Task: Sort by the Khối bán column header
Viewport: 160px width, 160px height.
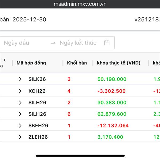Action: point(77,63)
